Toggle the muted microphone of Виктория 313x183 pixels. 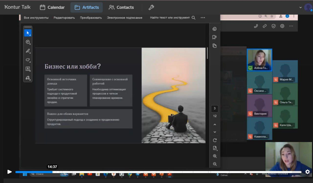[x=250, y=114]
